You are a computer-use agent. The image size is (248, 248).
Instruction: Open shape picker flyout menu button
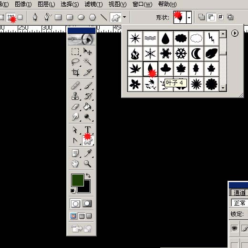point(235,33)
